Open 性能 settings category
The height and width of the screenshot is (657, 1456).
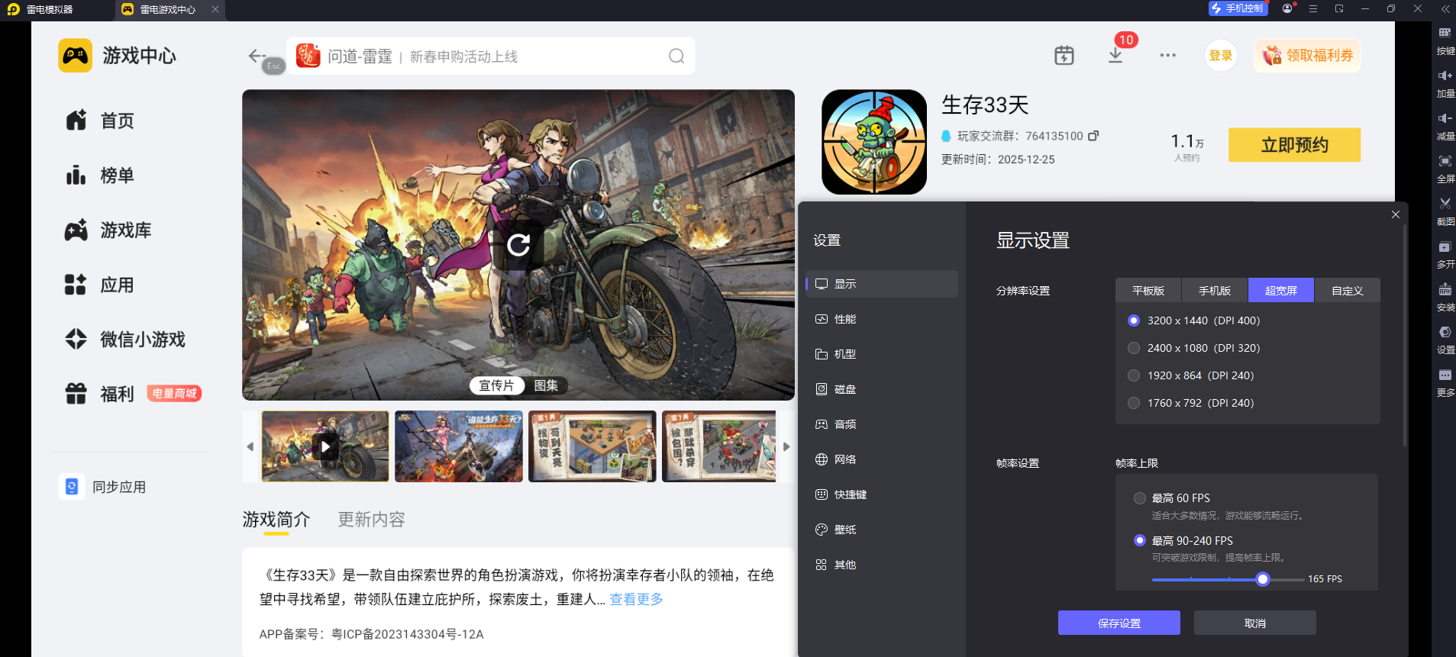pos(882,319)
